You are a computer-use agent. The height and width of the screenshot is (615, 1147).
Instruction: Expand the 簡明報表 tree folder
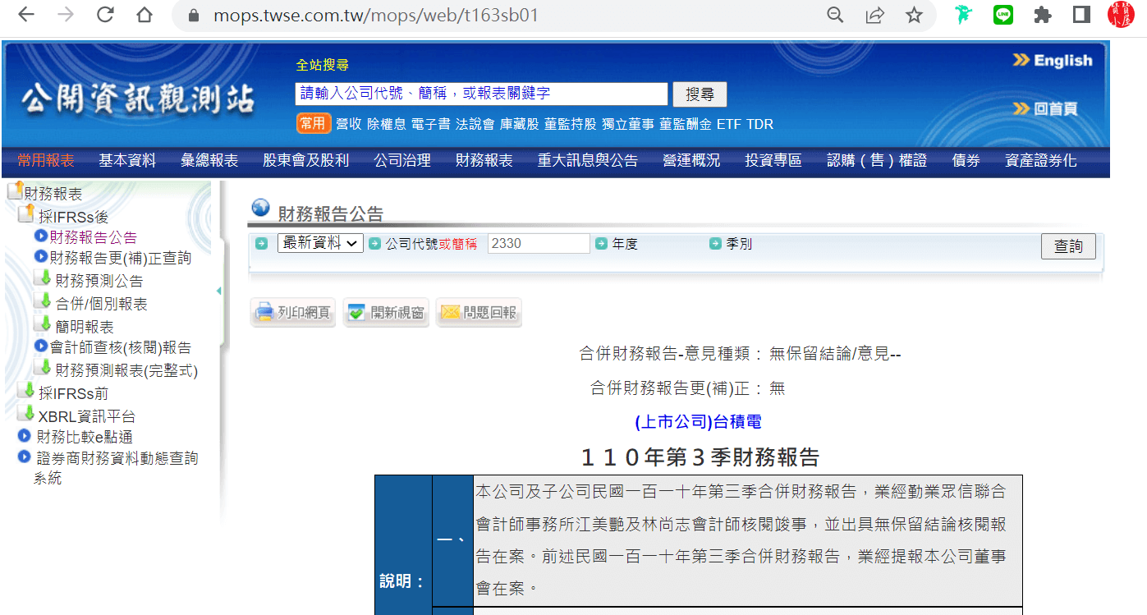[x=42, y=324]
